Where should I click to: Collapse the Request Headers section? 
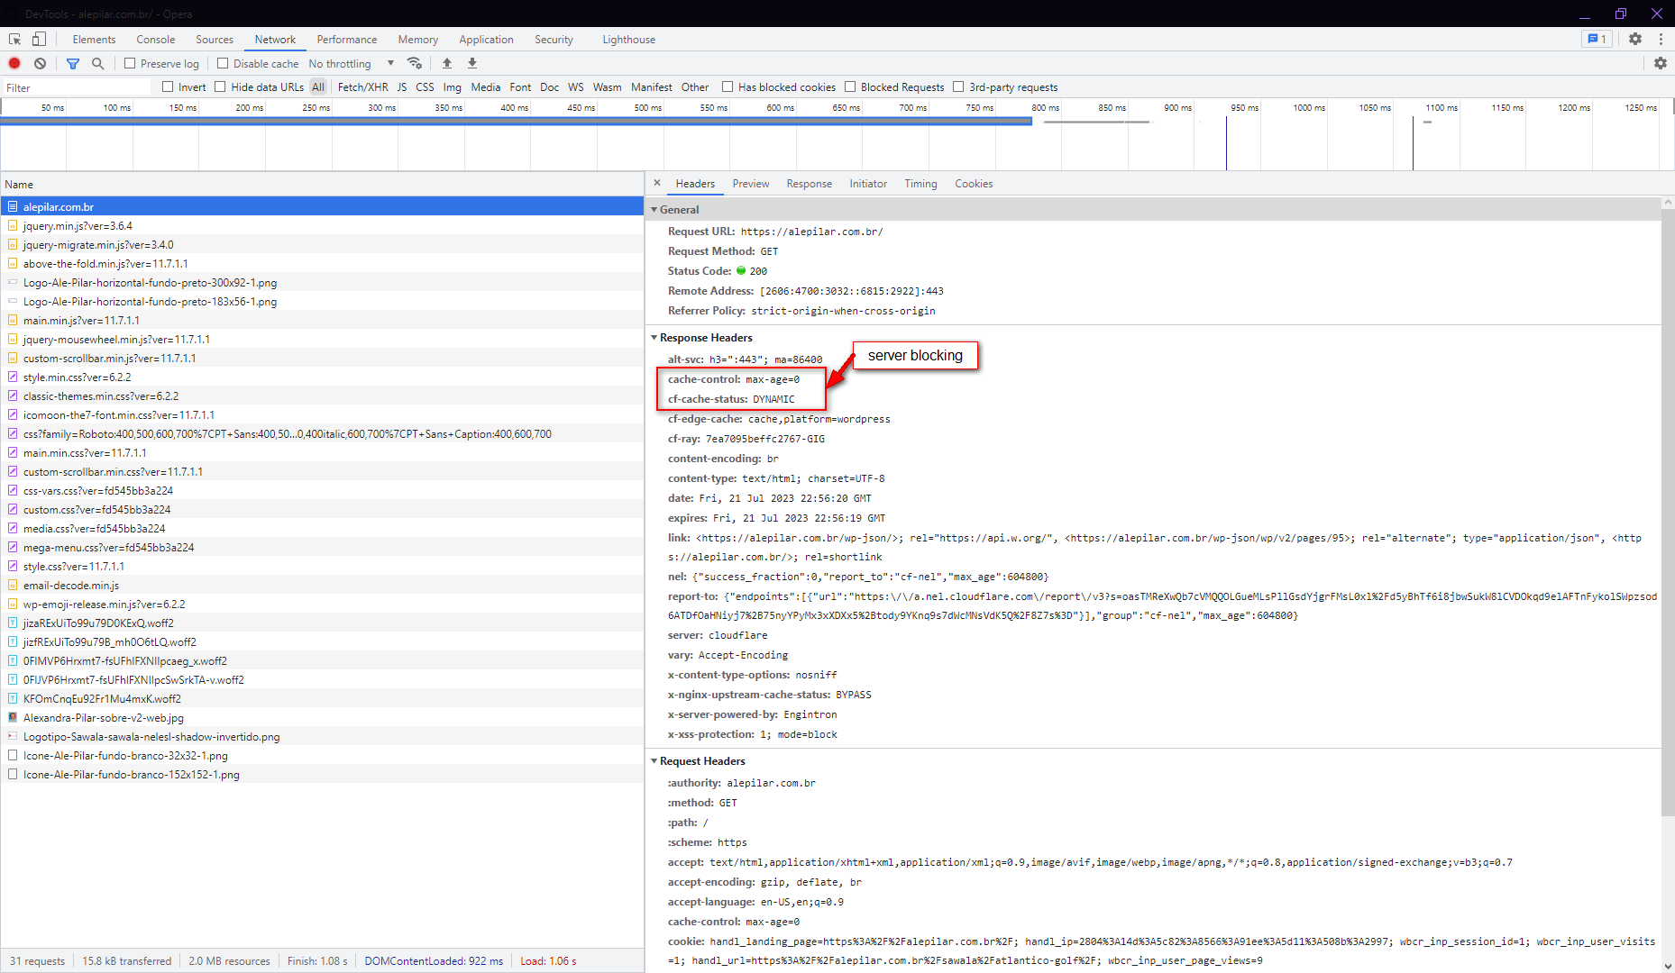click(x=654, y=761)
